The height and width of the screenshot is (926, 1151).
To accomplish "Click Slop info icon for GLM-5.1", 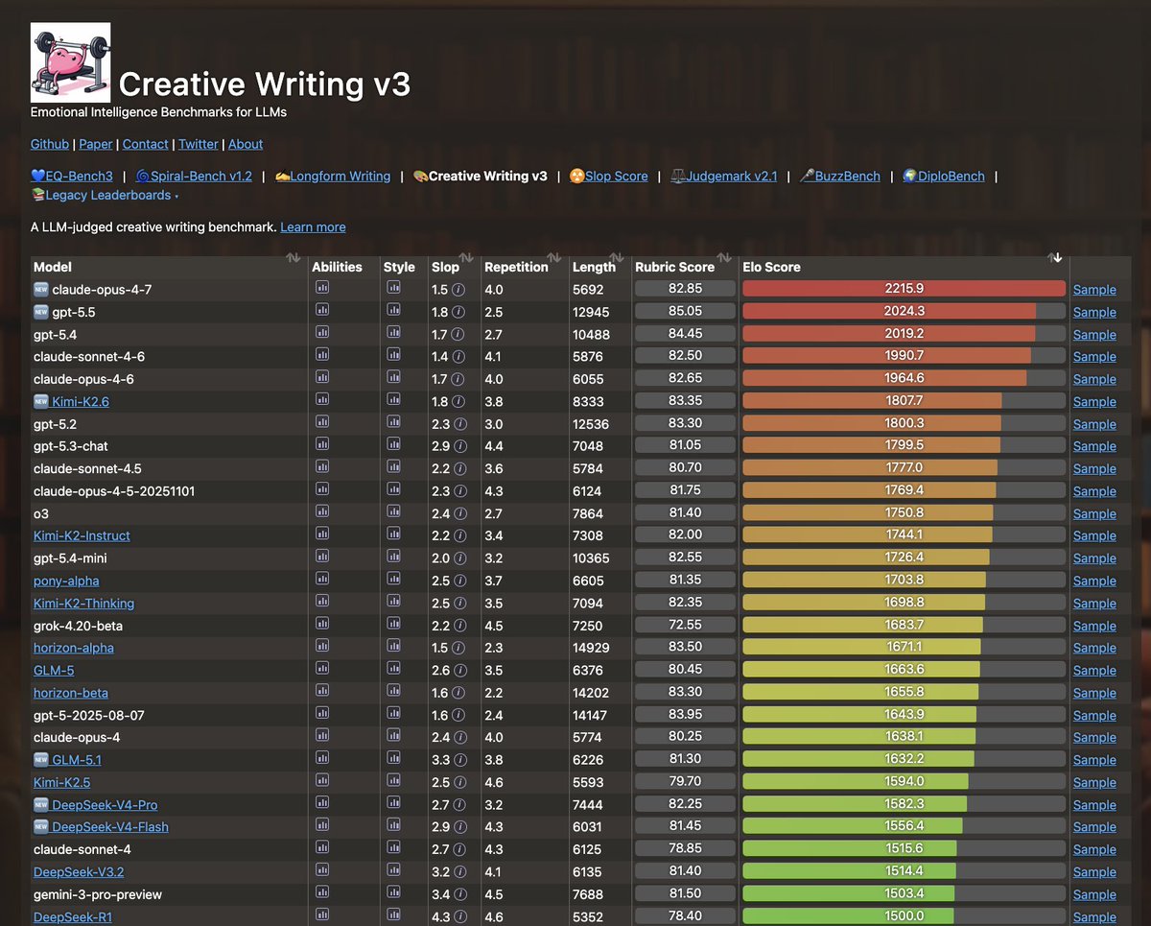I will coord(458,760).
